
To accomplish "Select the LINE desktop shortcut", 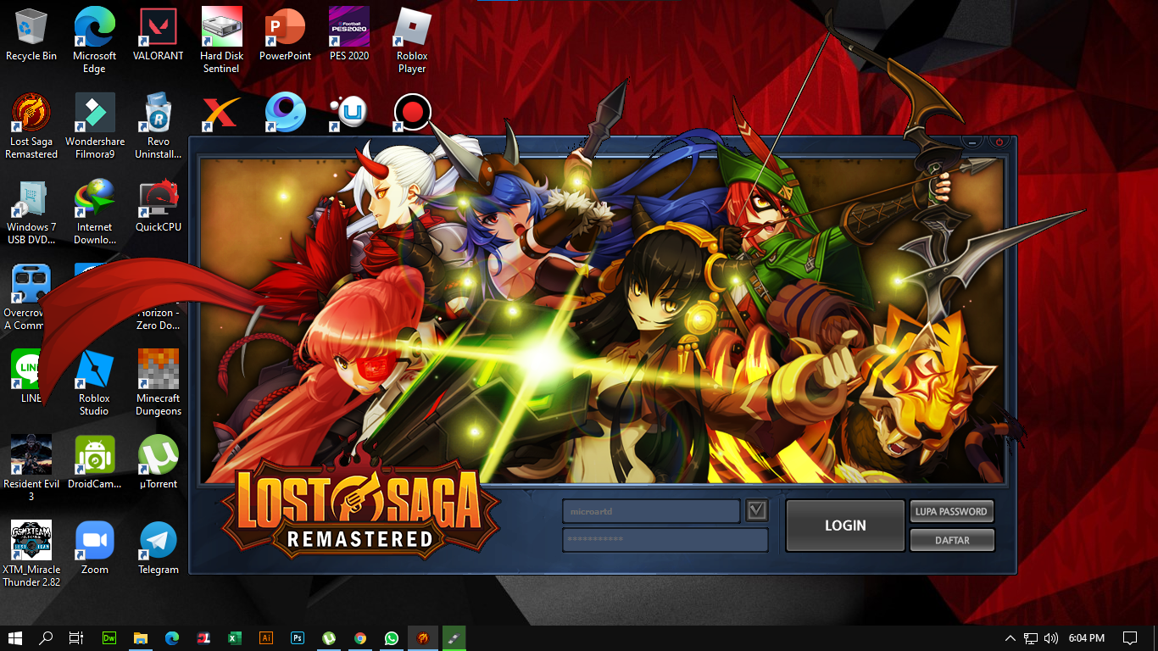I will tap(31, 377).
